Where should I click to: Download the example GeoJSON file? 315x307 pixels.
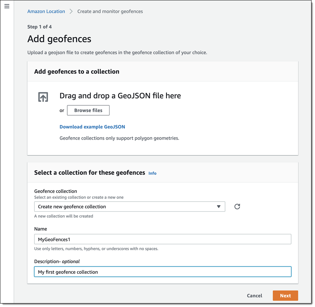pyautogui.click(x=92, y=127)
